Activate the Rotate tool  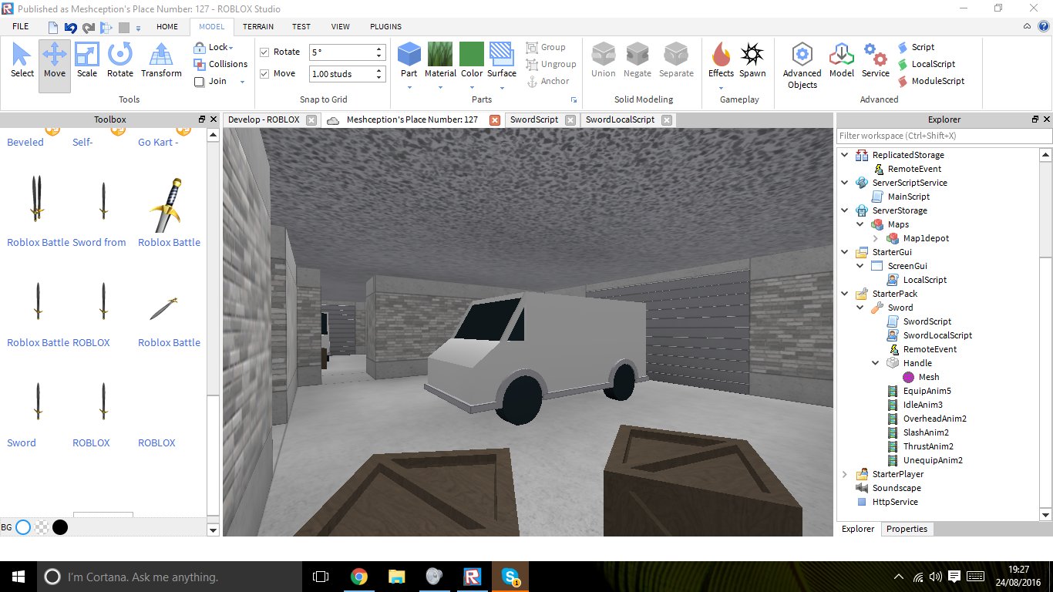pos(120,60)
